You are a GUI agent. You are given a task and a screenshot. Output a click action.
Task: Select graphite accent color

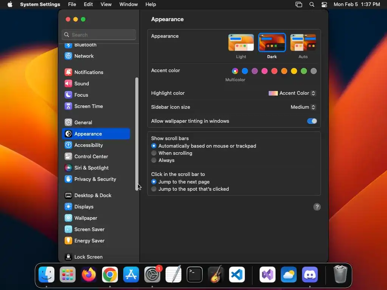pyautogui.click(x=313, y=71)
